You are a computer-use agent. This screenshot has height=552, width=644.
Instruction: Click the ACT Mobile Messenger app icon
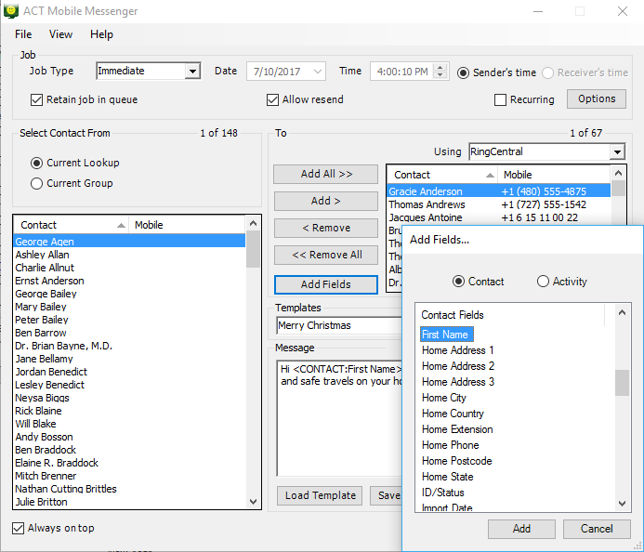tap(10, 10)
